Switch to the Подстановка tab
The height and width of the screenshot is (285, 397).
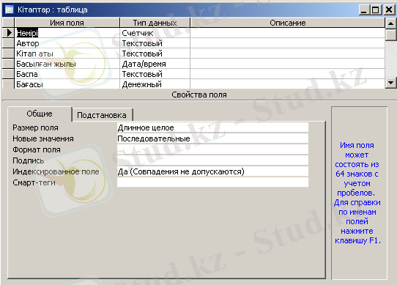coord(102,115)
